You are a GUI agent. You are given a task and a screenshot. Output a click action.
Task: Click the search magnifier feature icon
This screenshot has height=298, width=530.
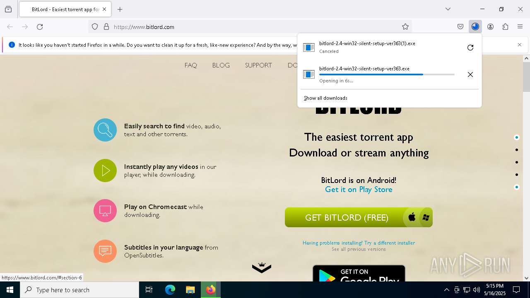pos(105,130)
